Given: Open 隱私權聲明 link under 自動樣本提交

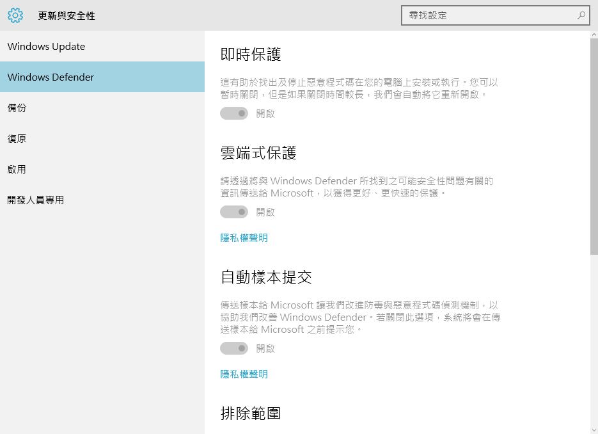Looking at the screenshot, I should [x=244, y=374].
